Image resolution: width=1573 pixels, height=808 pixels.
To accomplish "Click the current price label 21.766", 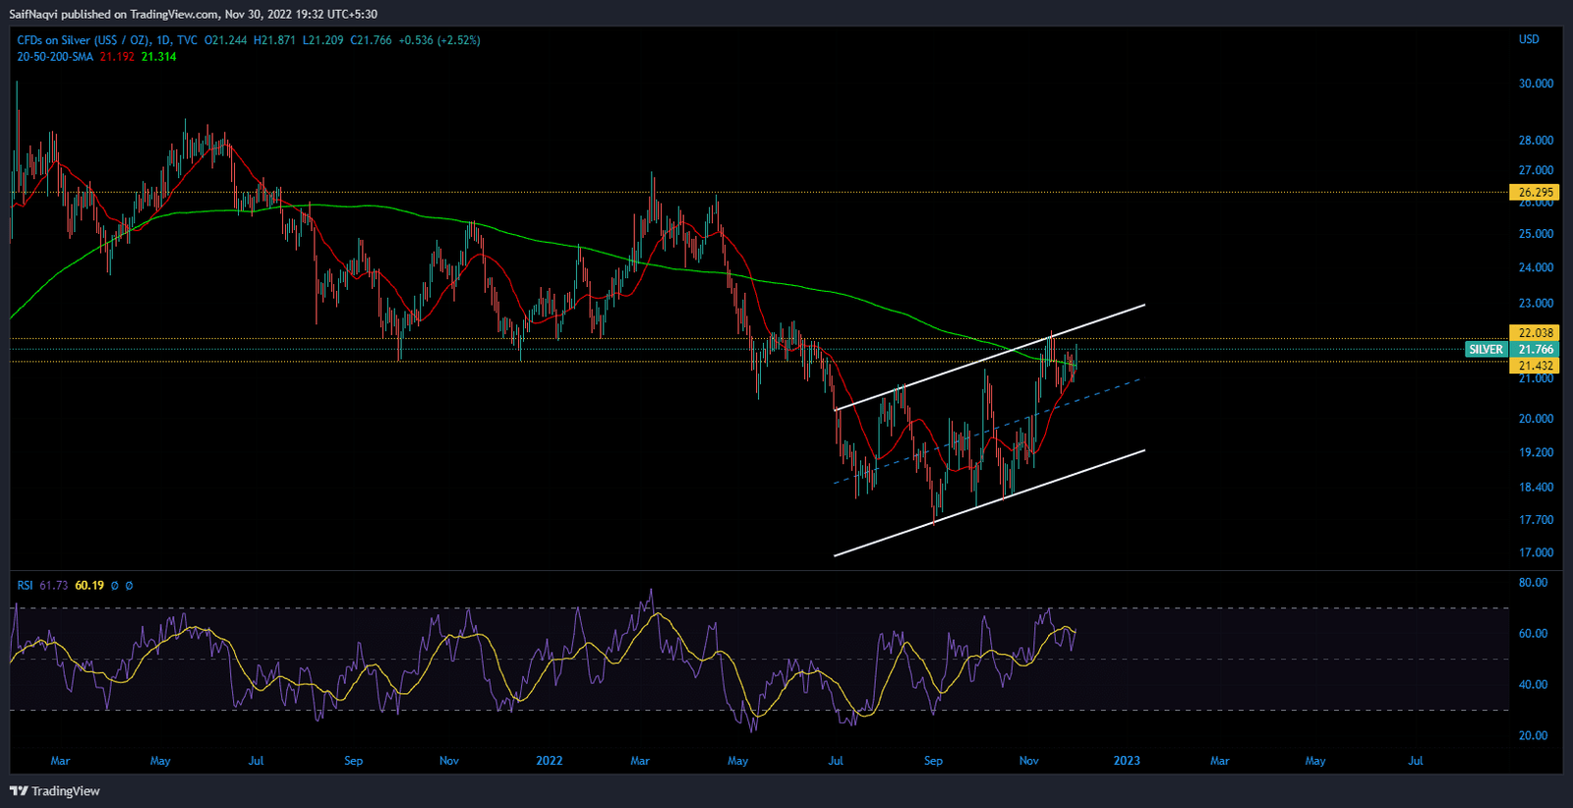I will (1535, 349).
